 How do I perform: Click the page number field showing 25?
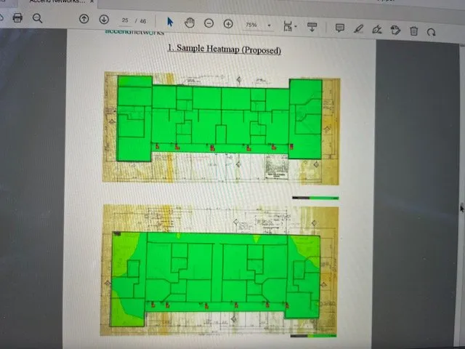pos(126,21)
